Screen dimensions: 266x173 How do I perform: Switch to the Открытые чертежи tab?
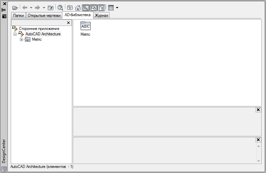pyautogui.click(x=44, y=15)
